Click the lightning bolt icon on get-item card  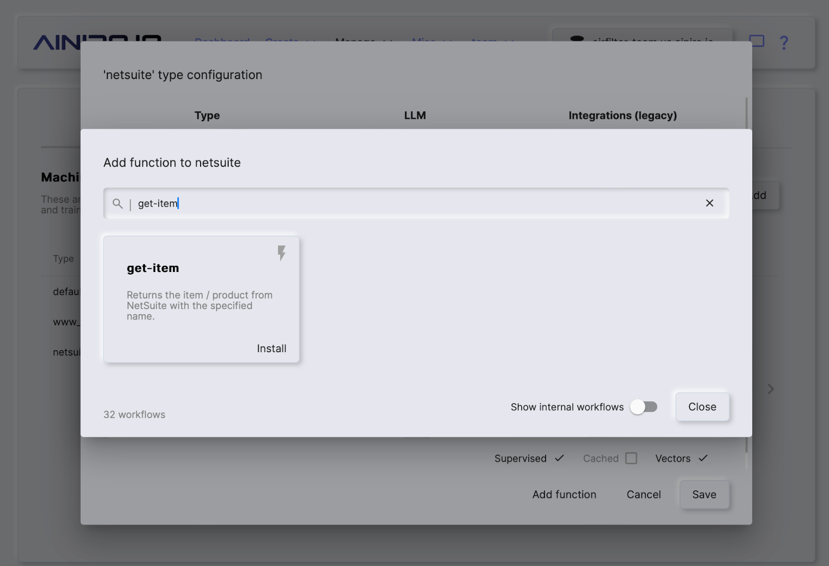pos(282,253)
